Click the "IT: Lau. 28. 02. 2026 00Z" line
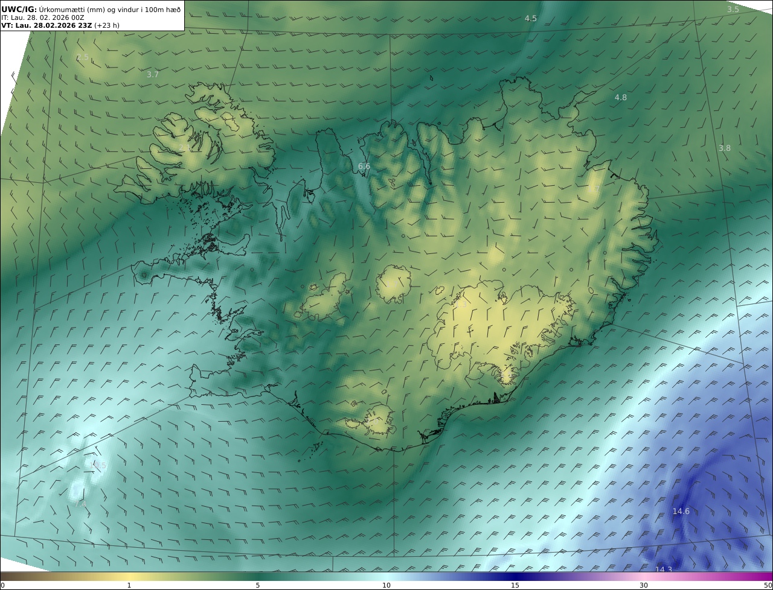The image size is (773, 590). [x=42, y=17]
